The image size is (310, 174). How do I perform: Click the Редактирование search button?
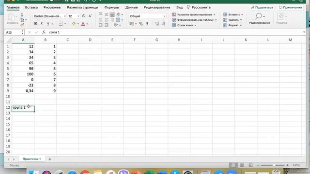(260, 19)
